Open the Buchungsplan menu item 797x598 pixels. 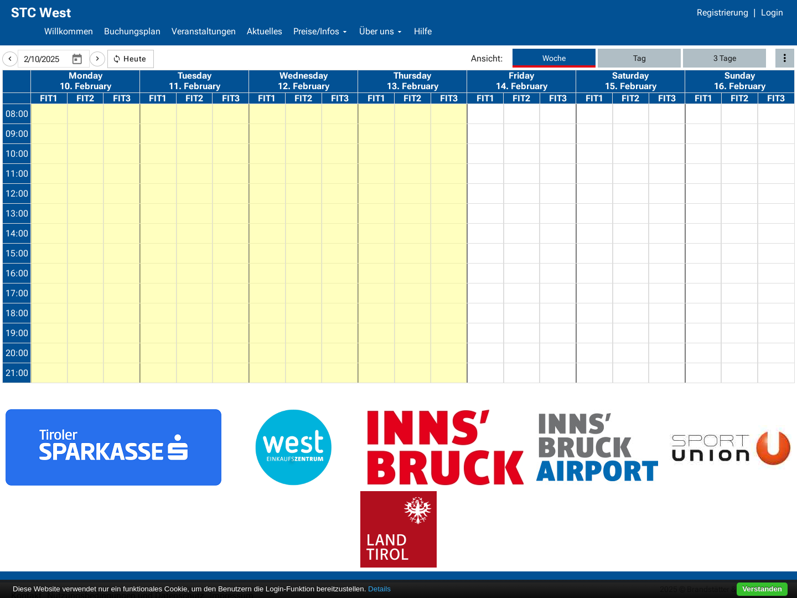click(132, 32)
